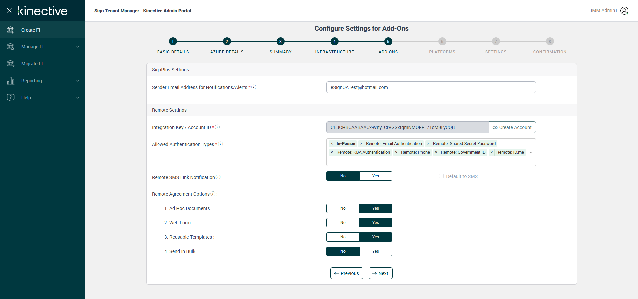Set Remote SMS Link Notification to No

pyautogui.click(x=343, y=176)
